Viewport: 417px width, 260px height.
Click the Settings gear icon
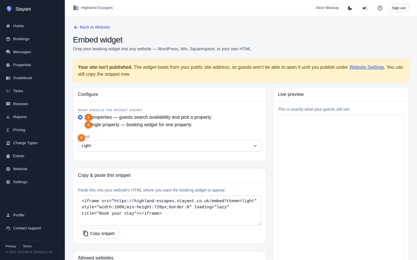8,182
